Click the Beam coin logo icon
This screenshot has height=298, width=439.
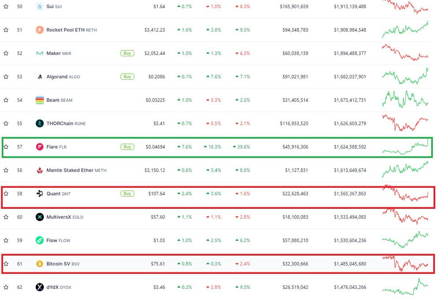coord(40,100)
